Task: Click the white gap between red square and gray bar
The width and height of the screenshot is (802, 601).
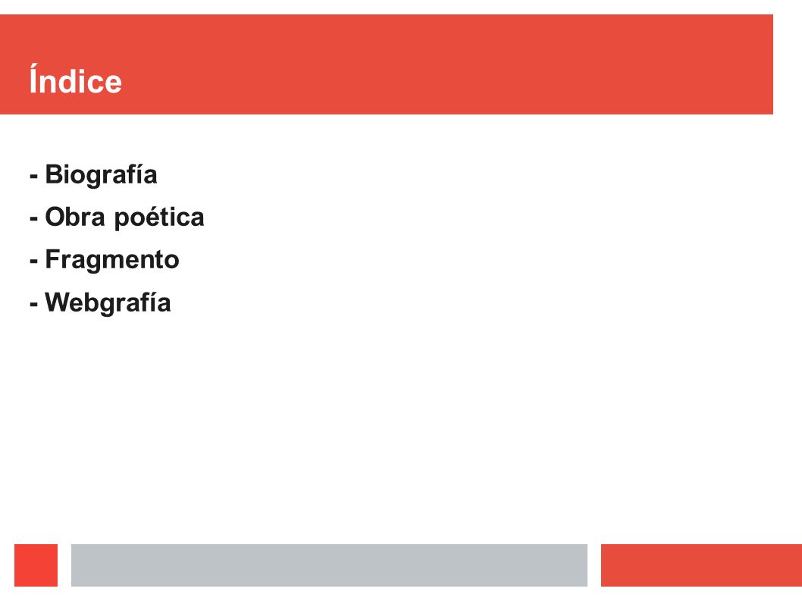Action: pos(64,565)
